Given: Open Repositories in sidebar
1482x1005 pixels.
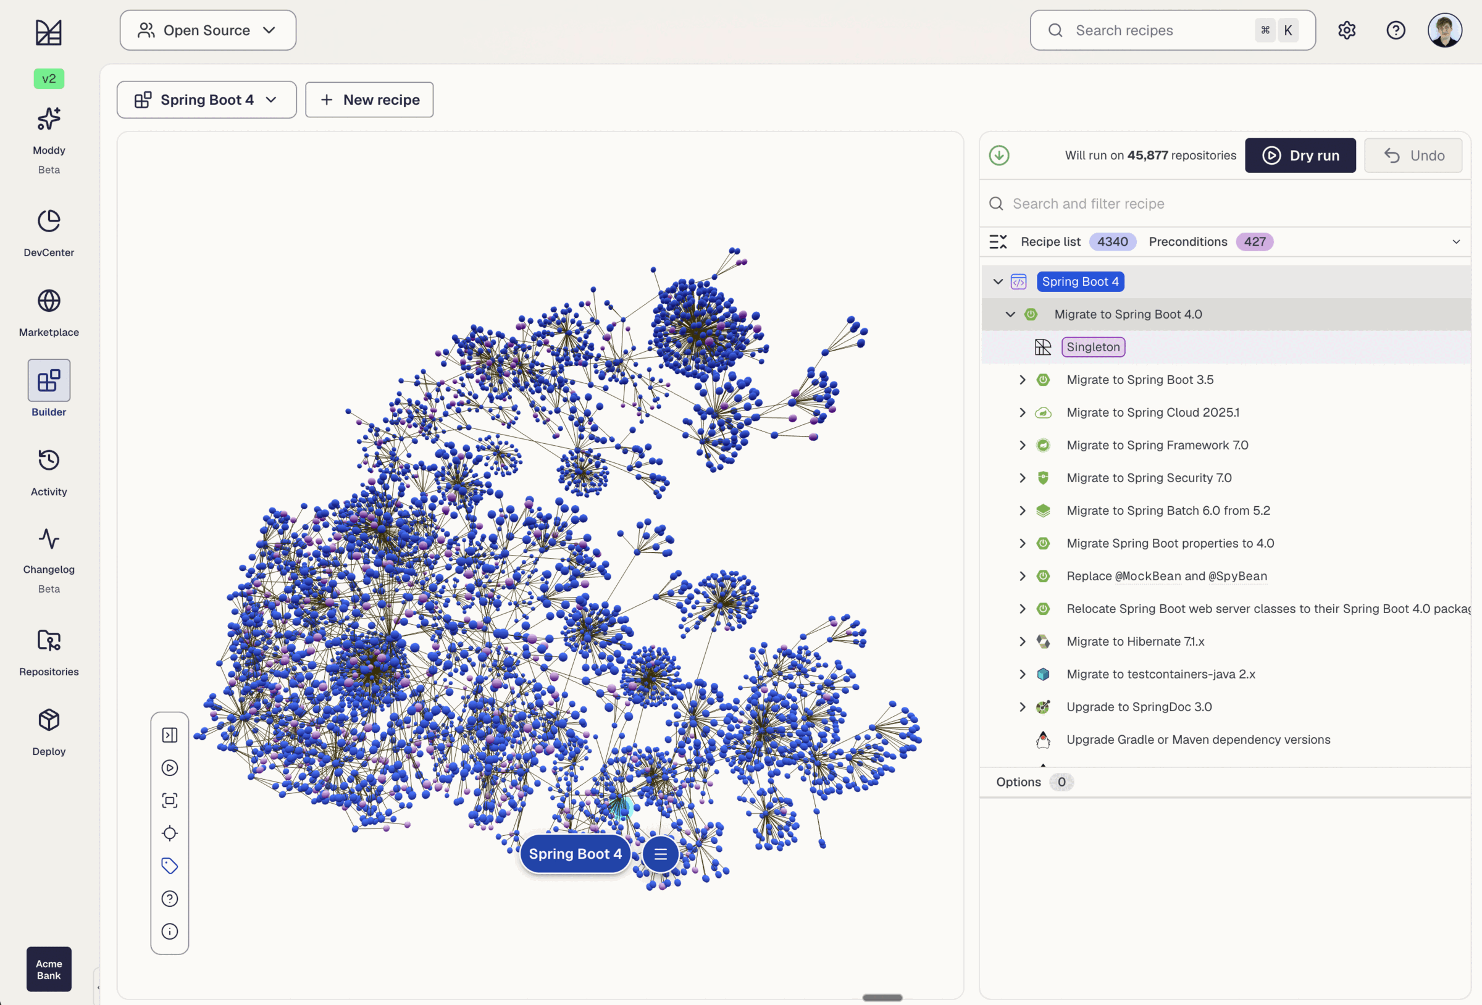Looking at the screenshot, I should pos(48,652).
